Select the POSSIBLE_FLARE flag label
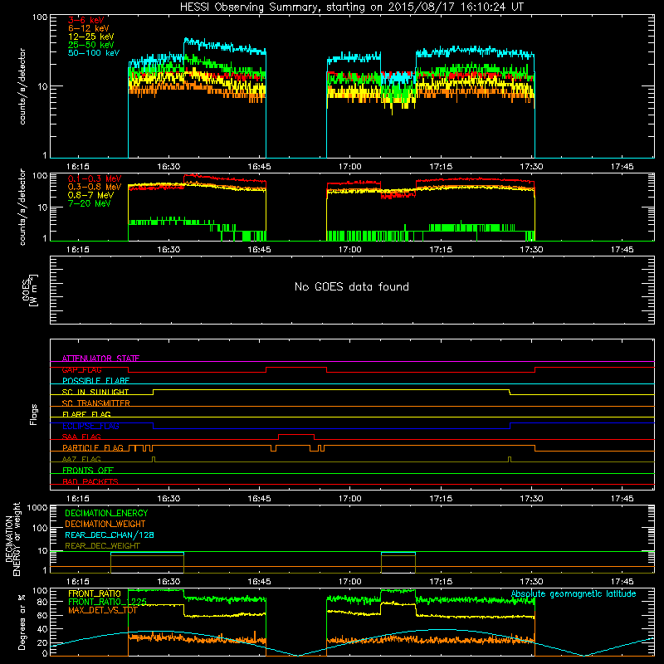 (x=95, y=381)
